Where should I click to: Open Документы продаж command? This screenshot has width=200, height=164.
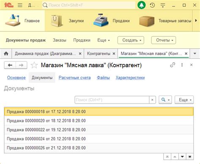click(26, 40)
